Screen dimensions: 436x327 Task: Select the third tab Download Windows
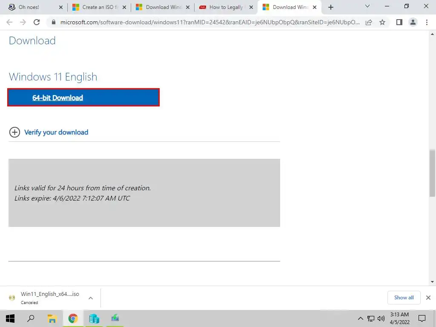tap(158, 7)
